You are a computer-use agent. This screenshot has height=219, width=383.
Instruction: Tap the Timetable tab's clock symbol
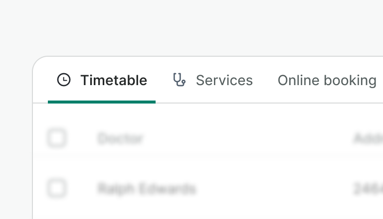point(64,80)
